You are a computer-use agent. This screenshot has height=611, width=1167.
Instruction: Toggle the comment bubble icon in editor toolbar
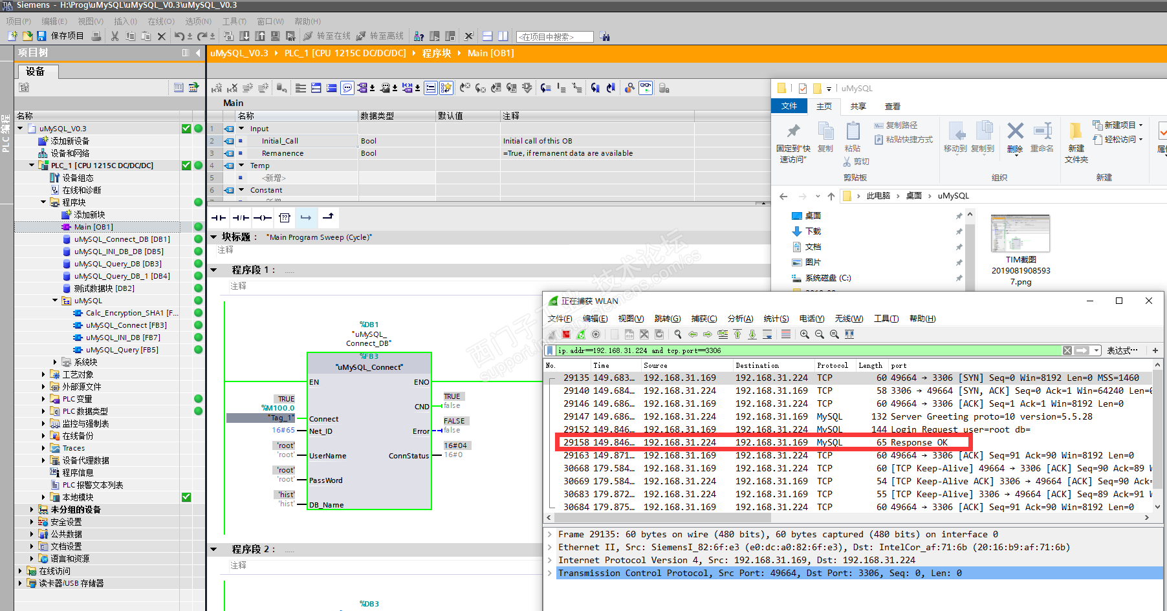347,88
